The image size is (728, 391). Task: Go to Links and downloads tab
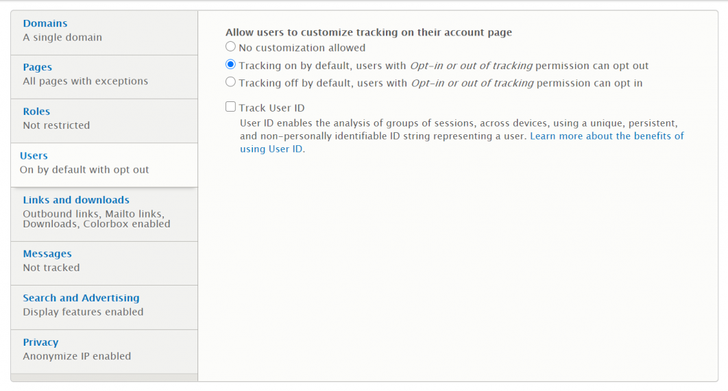tap(76, 200)
